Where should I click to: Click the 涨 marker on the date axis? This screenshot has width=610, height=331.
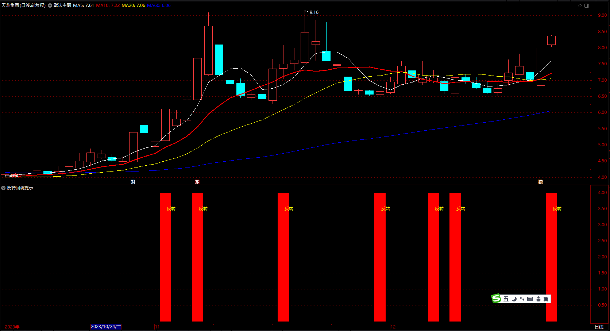coord(197,182)
